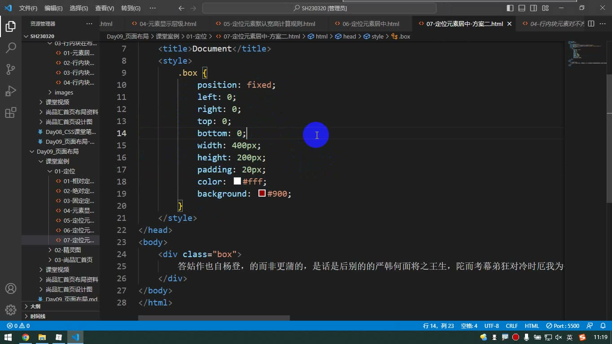This screenshot has height=344, width=612.
Task: Go back with the navigation arrow
Action: 181,8
